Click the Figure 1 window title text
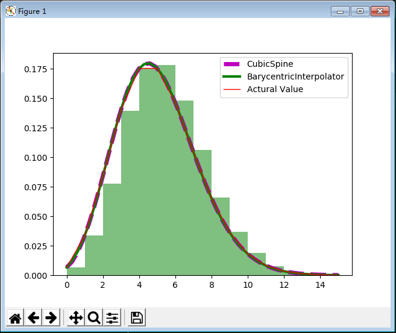The width and height of the screenshot is (396, 333). pos(32,11)
